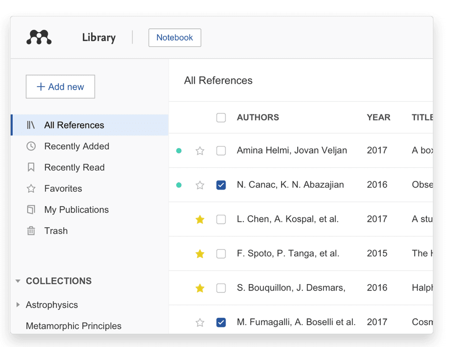Screen dimensions: 454x347
Task: Check the L. Chen row checkbox
Action: (221, 219)
